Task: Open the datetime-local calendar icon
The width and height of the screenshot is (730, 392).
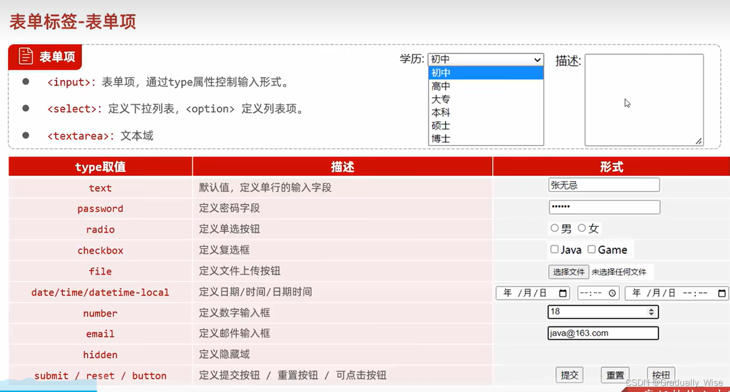Action: pyautogui.click(x=722, y=293)
